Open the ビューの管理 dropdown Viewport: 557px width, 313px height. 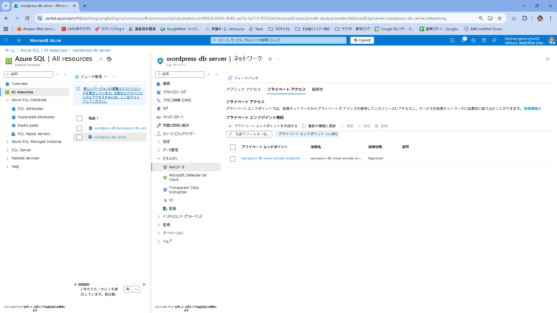[x=91, y=77]
